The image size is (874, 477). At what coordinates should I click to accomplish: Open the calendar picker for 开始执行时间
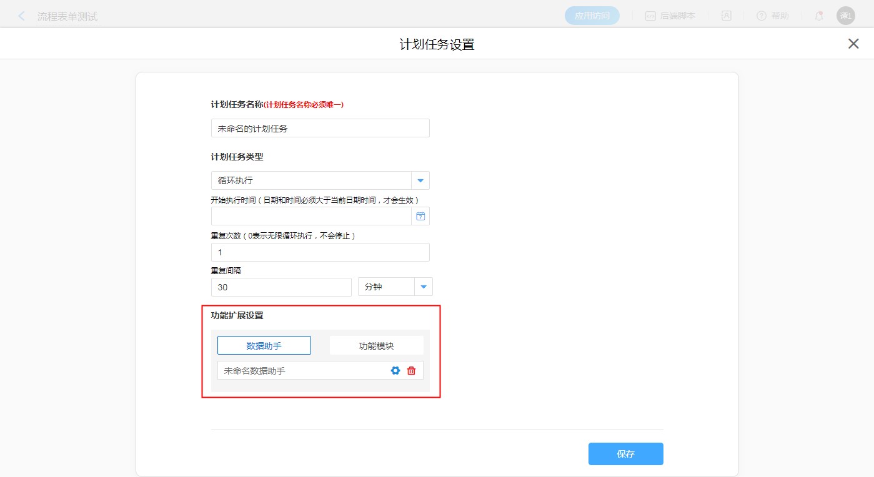(420, 216)
